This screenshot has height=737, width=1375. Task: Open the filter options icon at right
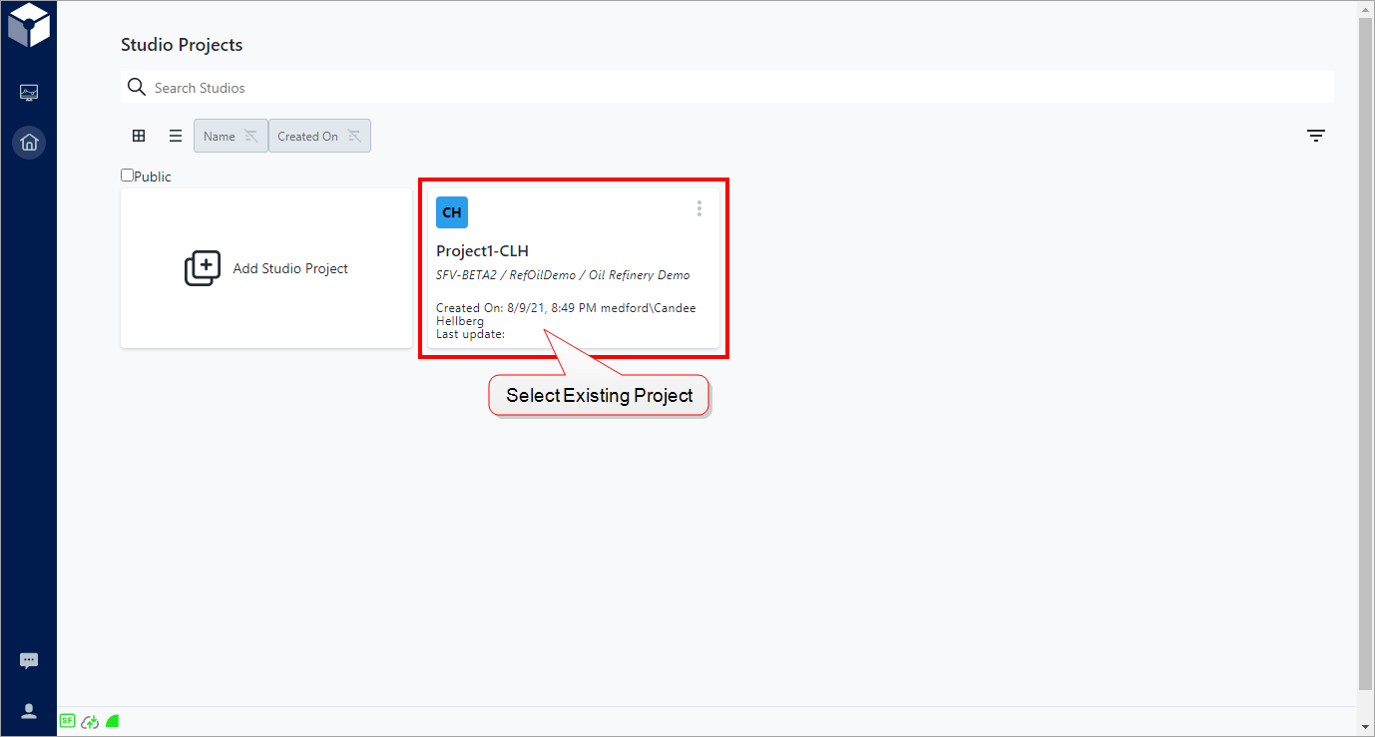pos(1316,137)
